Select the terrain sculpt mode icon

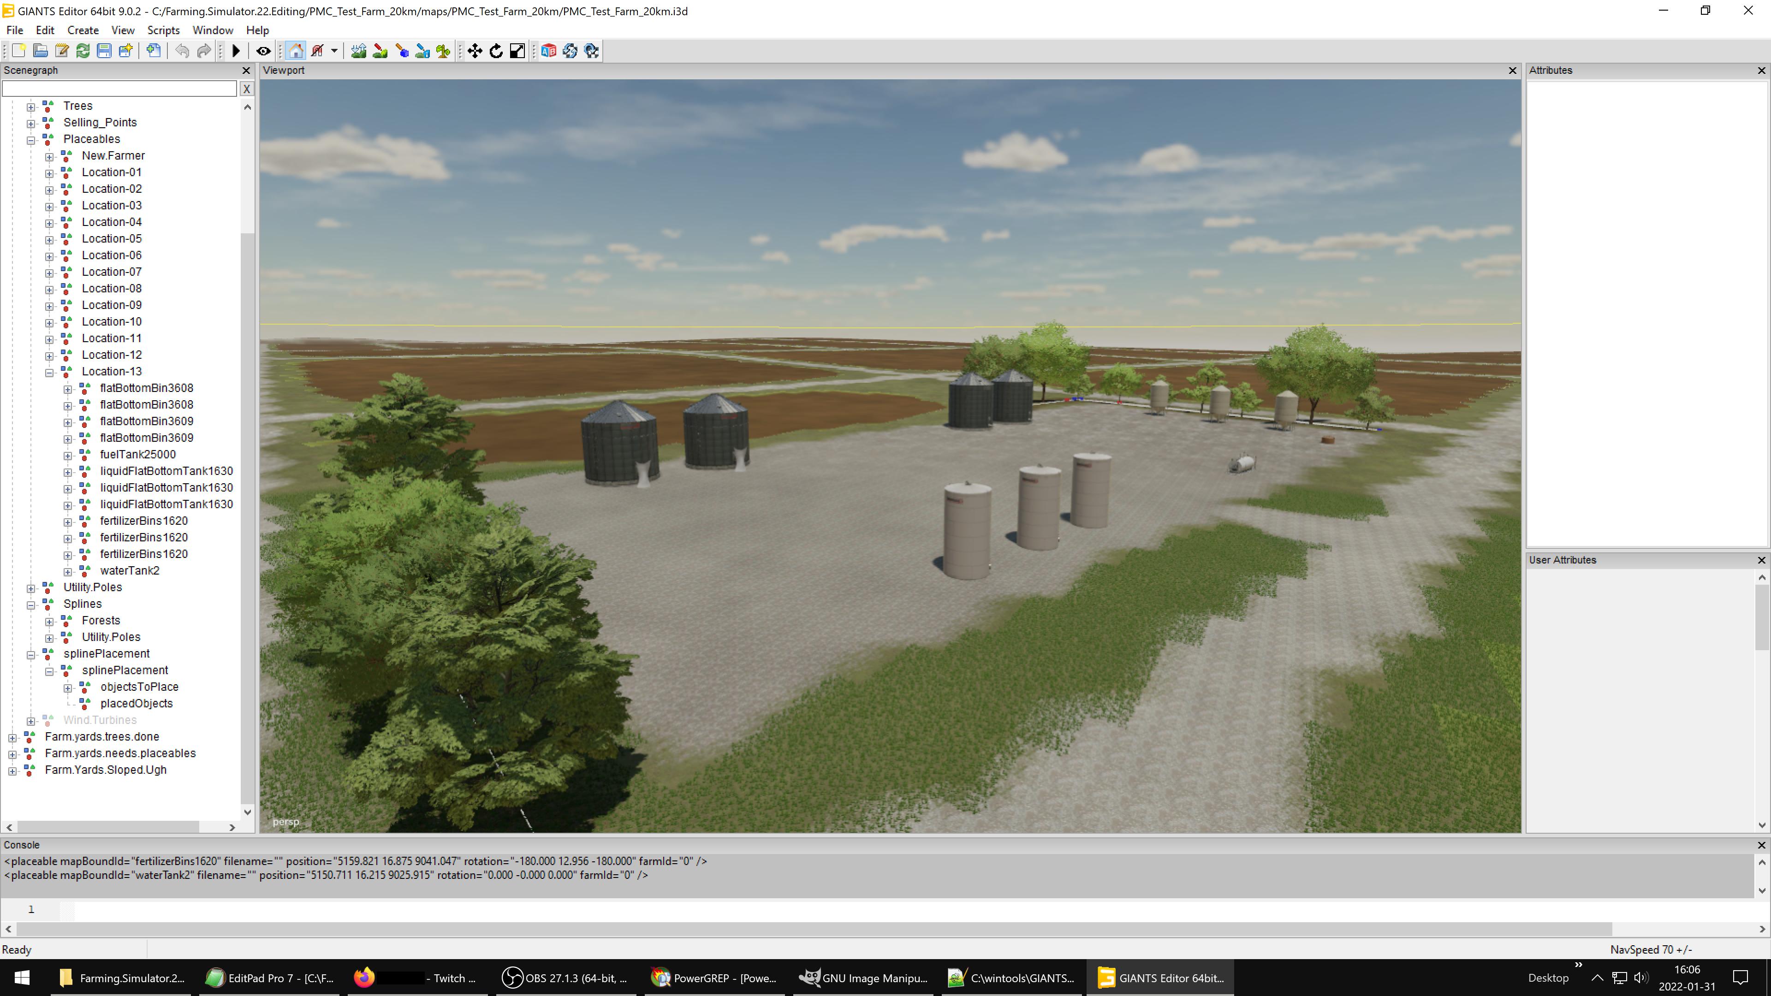[358, 51]
